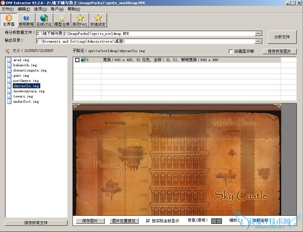Open the 选项(O) menu
The image size is (303, 232).
40,9
